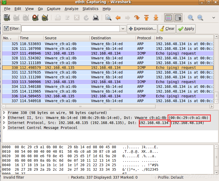This screenshot has height=181, width=219.
Task: Sort by the Protocol column header
Action: coord(145,38)
